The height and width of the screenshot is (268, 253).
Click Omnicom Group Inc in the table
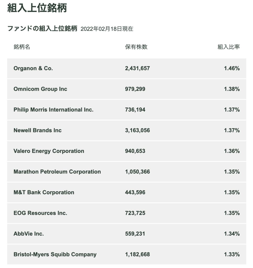[x=40, y=89]
